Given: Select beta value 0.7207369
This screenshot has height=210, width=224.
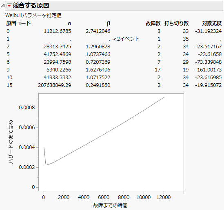Looking at the screenshot, I should click(98, 62).
